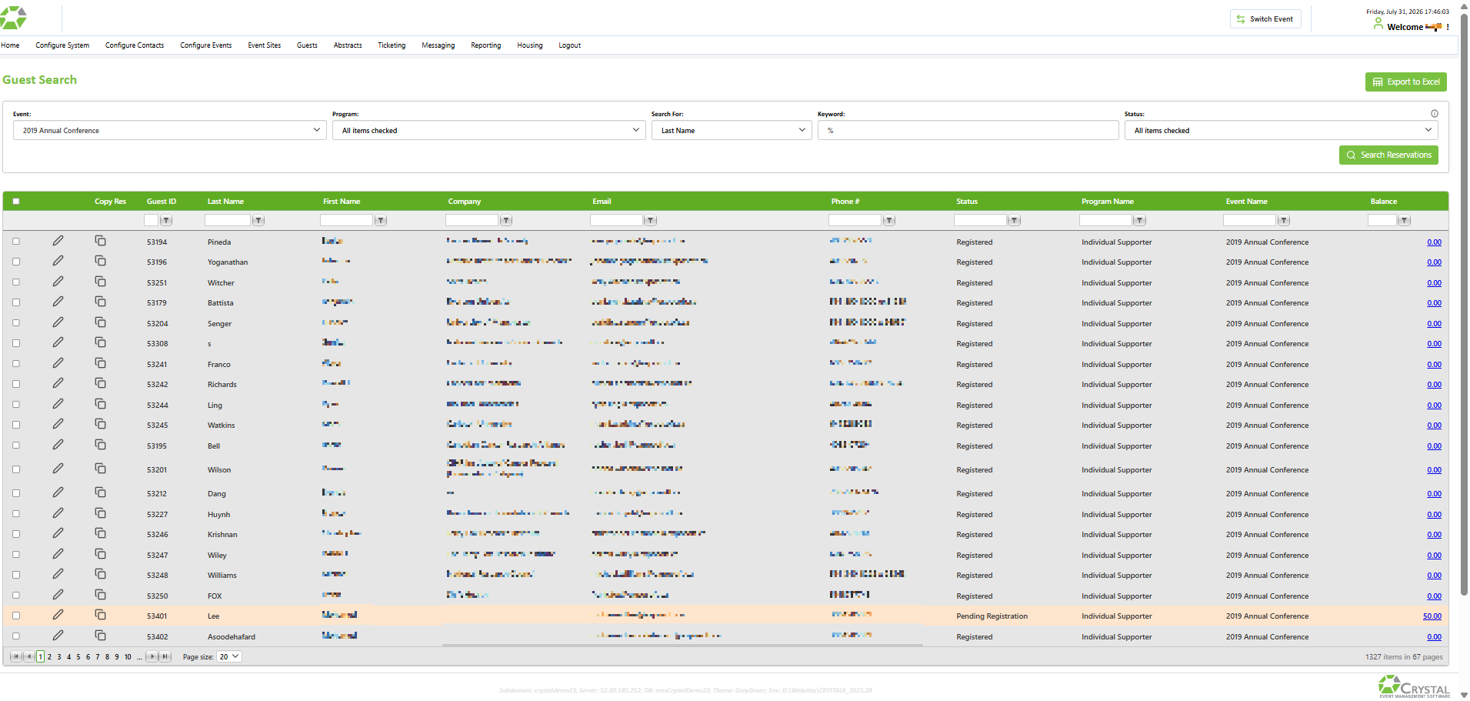Screen dimensions: 1470x701
Task: Go to next page arrow in pager
Action: point(152,656)
